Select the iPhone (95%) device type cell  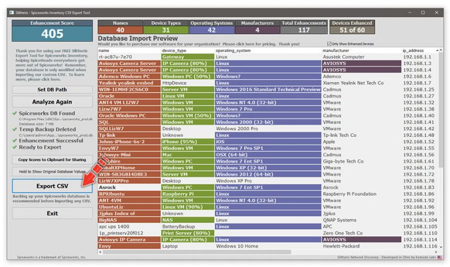[187, 142]
